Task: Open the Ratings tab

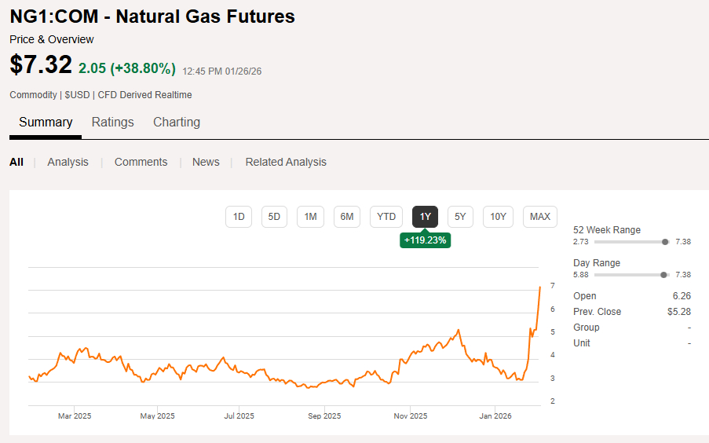Action: 112,123
